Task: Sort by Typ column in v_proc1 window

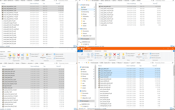Action: pos(141,66)
